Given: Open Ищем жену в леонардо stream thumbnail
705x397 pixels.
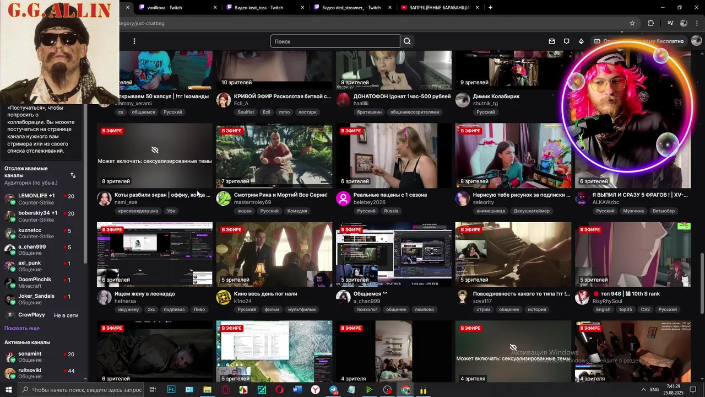Looking at the screenshot, I should point(155,255).
